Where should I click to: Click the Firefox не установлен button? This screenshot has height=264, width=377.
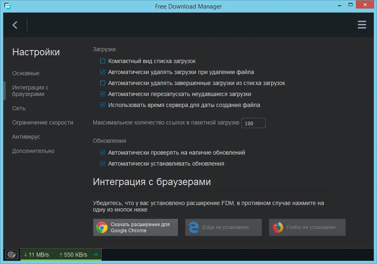point(307,227)
